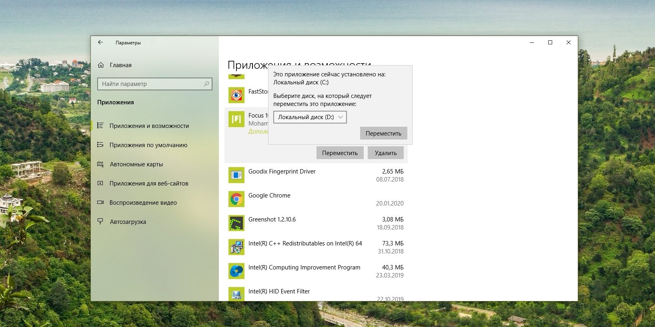The width and height of the screenshot is (655, 327).
Task: Click the Intel C++ Redistributables icon
Action: (236, 247)
